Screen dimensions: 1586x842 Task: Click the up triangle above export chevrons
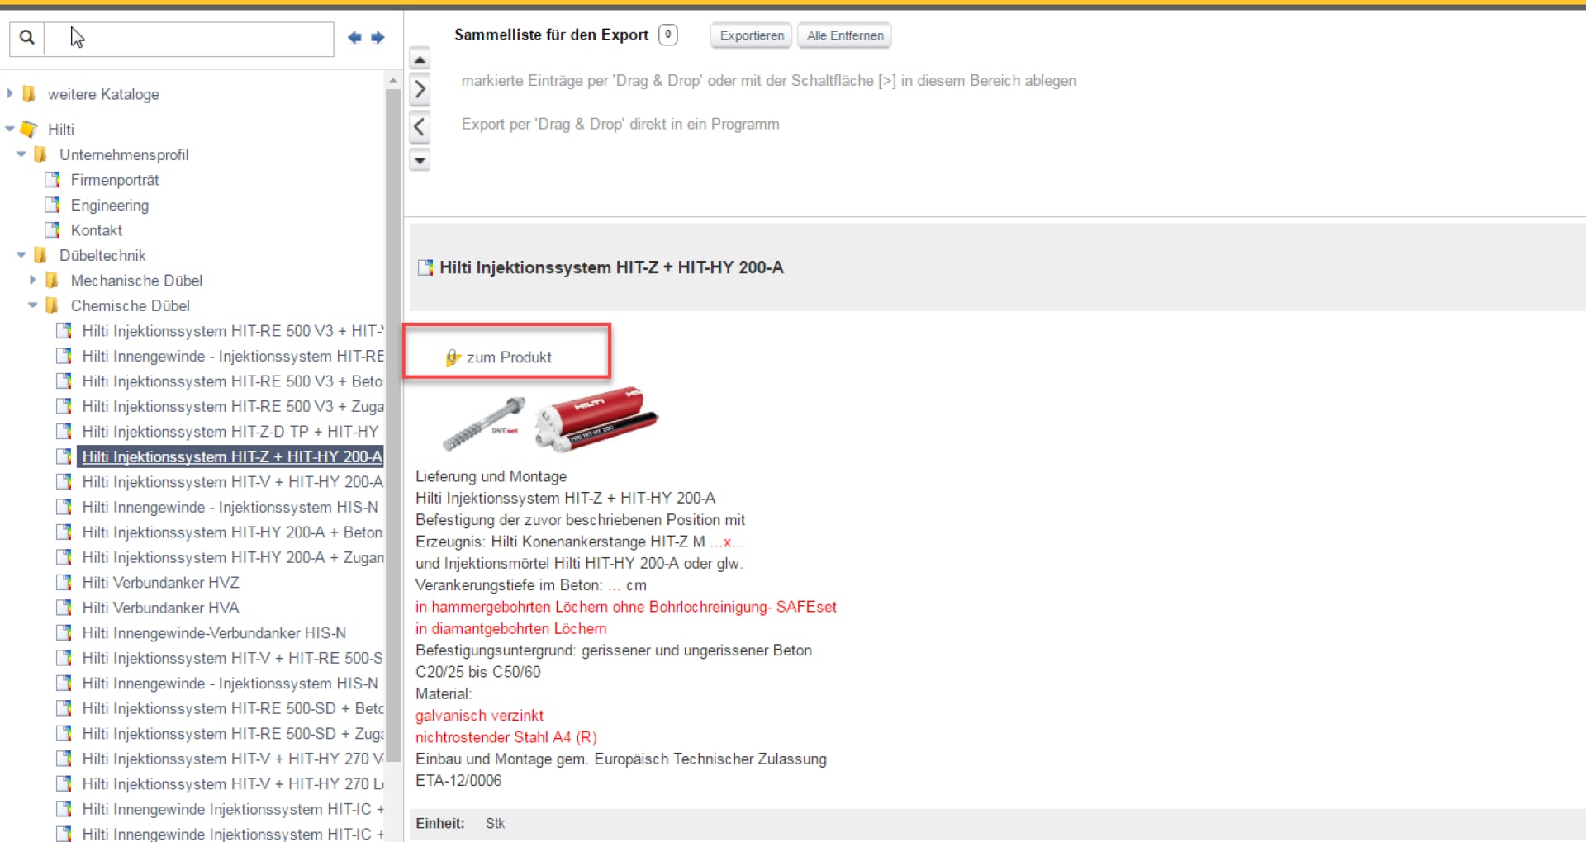pos(420,59)
